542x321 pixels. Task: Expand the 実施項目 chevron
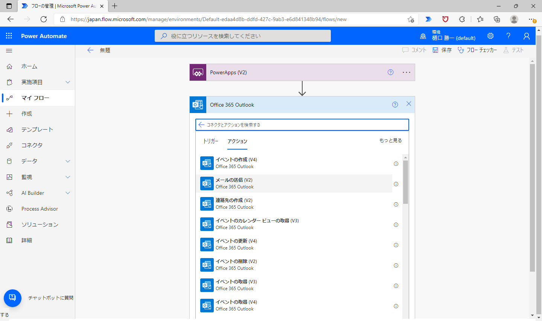[68, 82]
